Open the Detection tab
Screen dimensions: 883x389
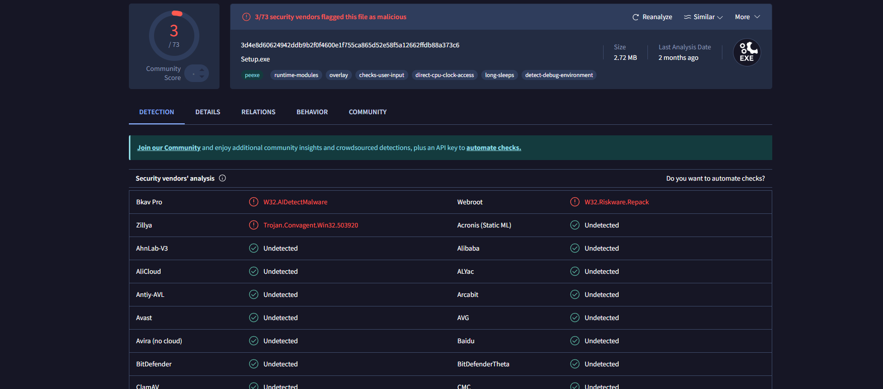coord(157,112)
